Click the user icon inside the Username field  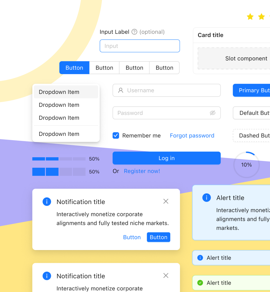tap(120, 90)
